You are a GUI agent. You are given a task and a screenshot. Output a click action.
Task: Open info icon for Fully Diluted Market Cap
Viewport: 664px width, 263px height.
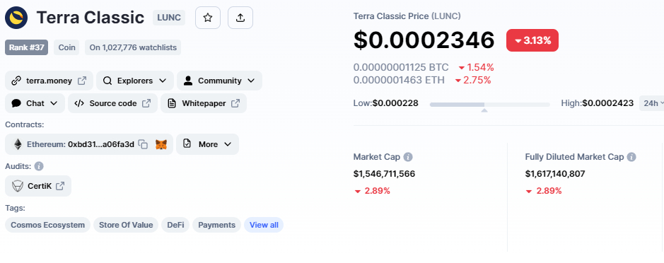point(631,157)
